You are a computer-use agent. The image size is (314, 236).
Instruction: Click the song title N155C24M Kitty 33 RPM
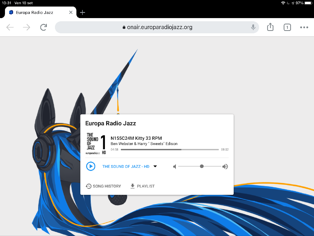point(136,138)
